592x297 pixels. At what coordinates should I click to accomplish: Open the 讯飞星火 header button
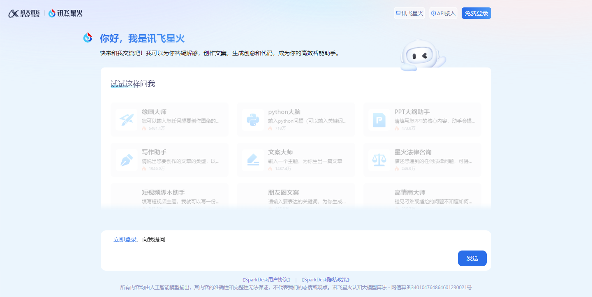[x=409, y=13]
